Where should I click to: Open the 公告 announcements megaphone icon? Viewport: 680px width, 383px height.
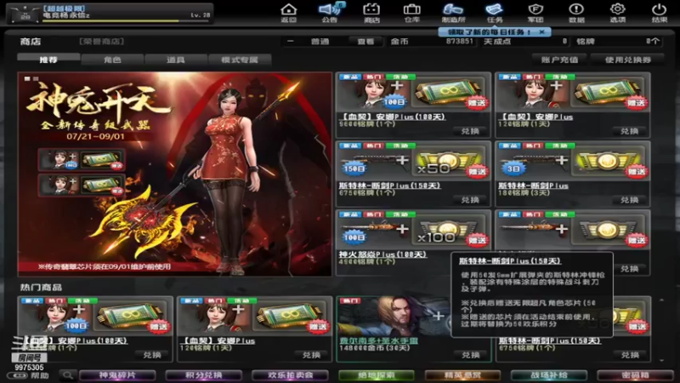tap(330, 13)
